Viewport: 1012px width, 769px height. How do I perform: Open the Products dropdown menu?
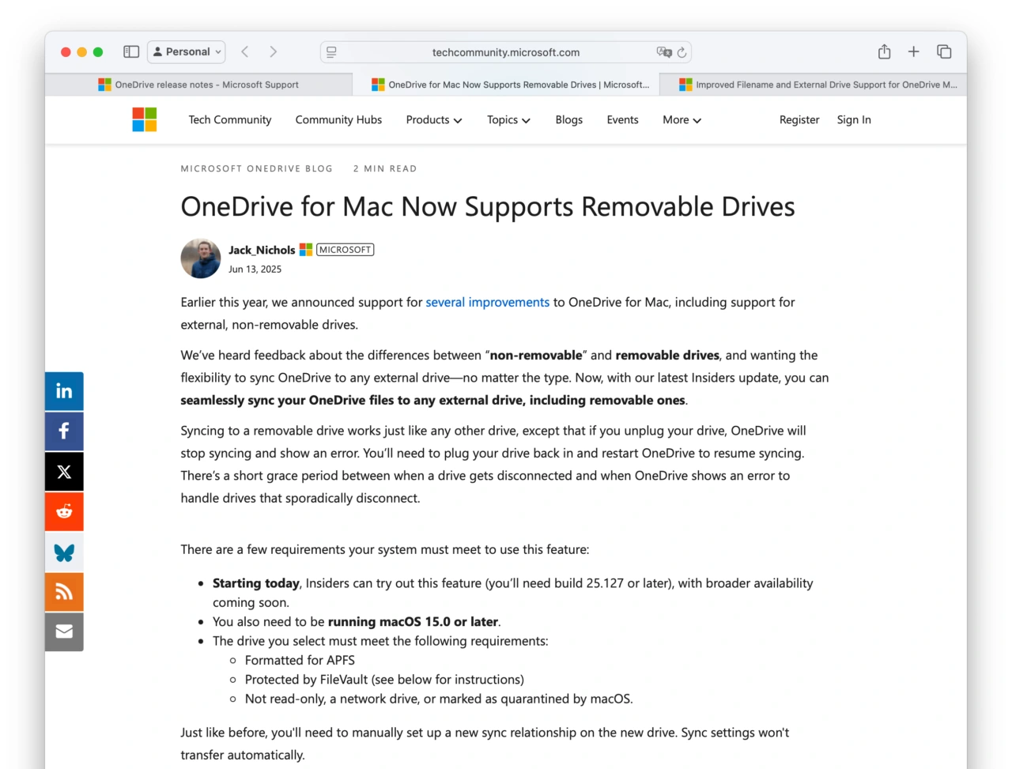(433, 119)
